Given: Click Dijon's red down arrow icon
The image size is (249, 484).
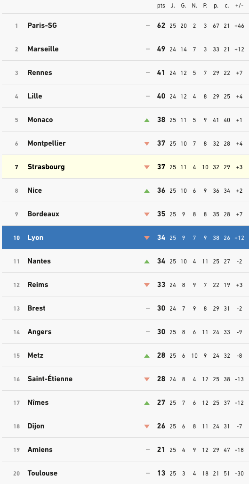Looking at the screenshot, I should pyautogui.click(x=147, y=427).
